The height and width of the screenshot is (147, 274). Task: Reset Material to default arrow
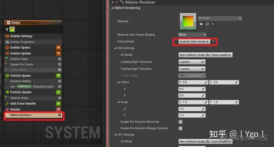(x=212, y=24)
